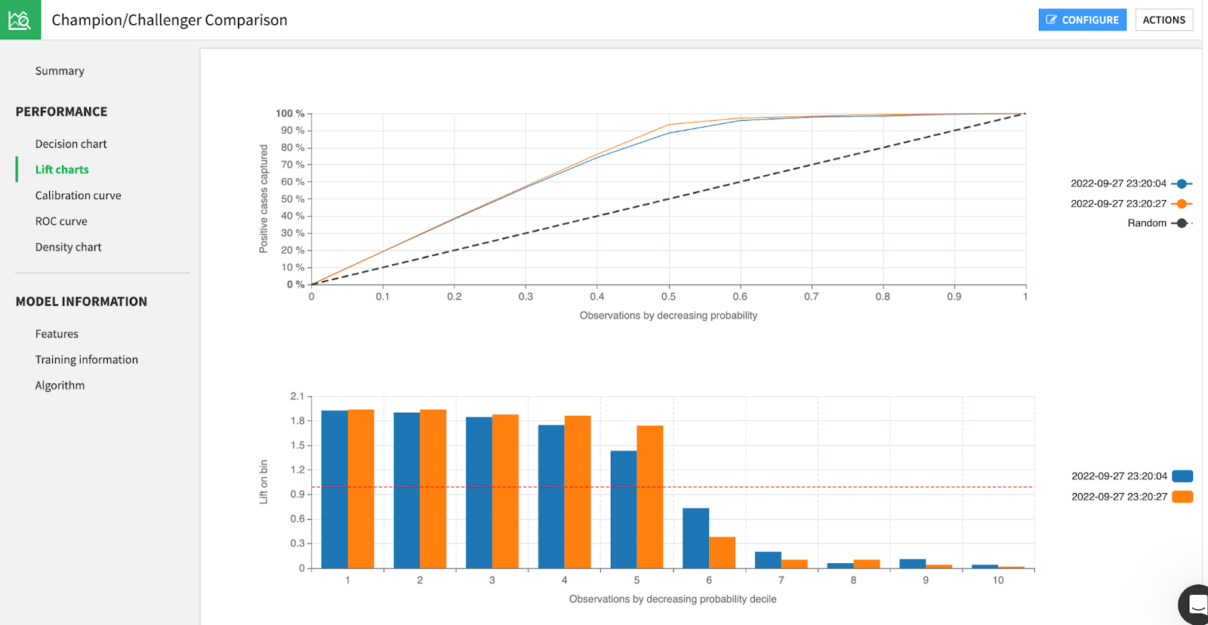Screen dimensions: 1208x625
Task: Open Features under Model Information
Action: (57, 334)
